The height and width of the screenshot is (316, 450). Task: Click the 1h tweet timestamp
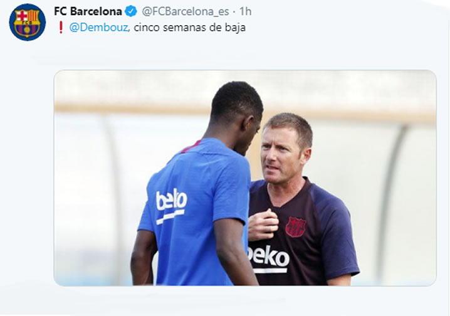[x=246, y=11]
